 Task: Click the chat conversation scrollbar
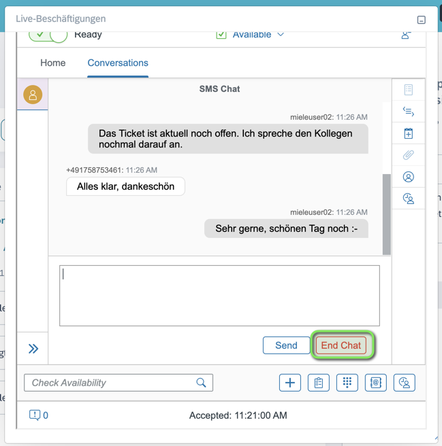point(387,213)
